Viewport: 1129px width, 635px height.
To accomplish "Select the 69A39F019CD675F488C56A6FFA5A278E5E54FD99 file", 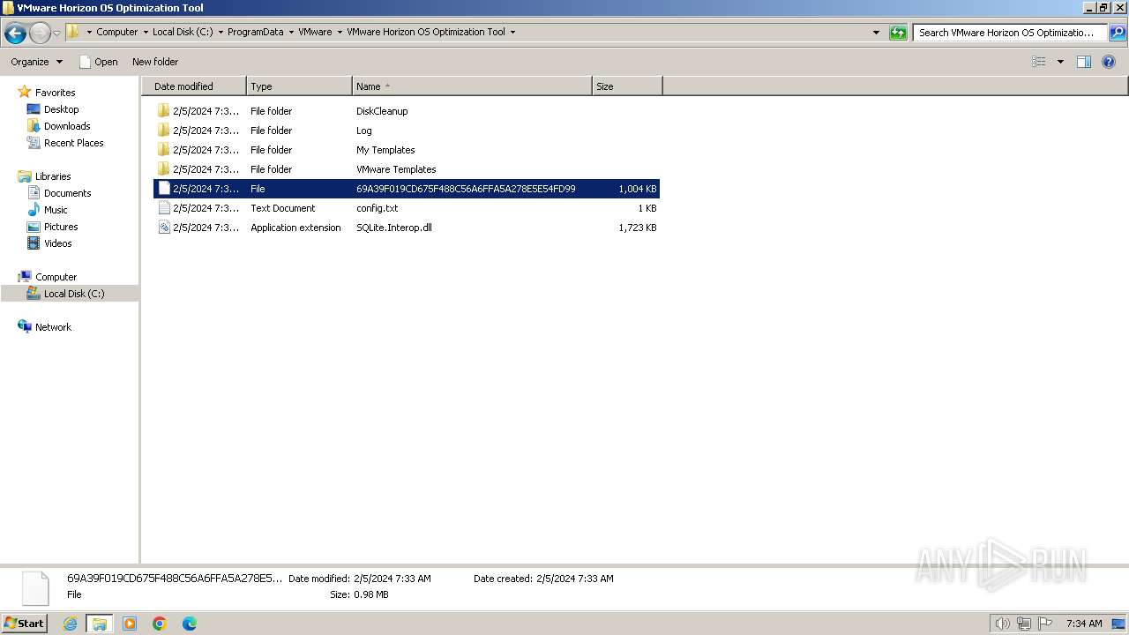I will (x=406, y=189).
